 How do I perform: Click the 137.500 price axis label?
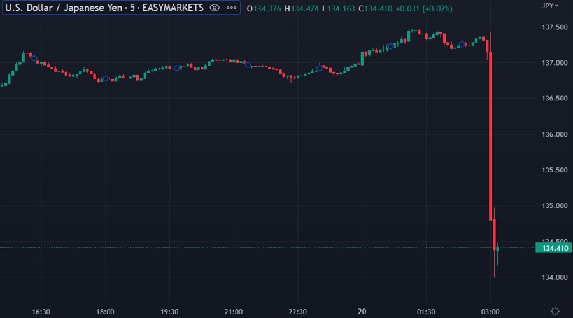(555, 27)
